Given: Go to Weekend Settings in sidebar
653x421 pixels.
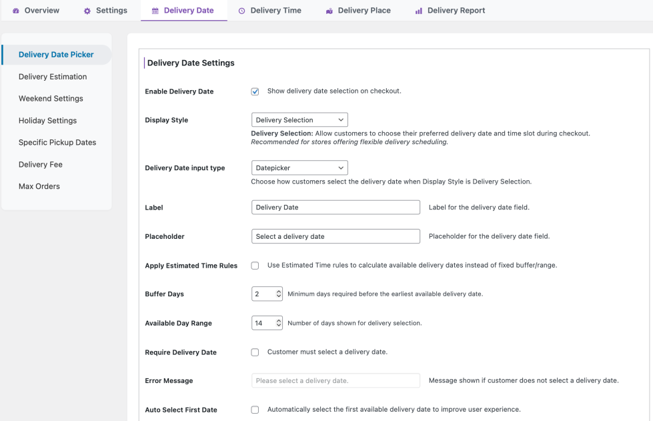Looking at the screenshot, I should pyautogui.click(x=51, y=99).
